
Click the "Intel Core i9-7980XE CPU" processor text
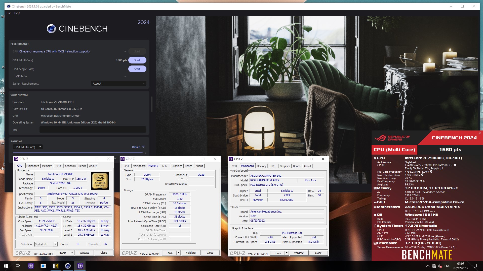coord(57,102)
